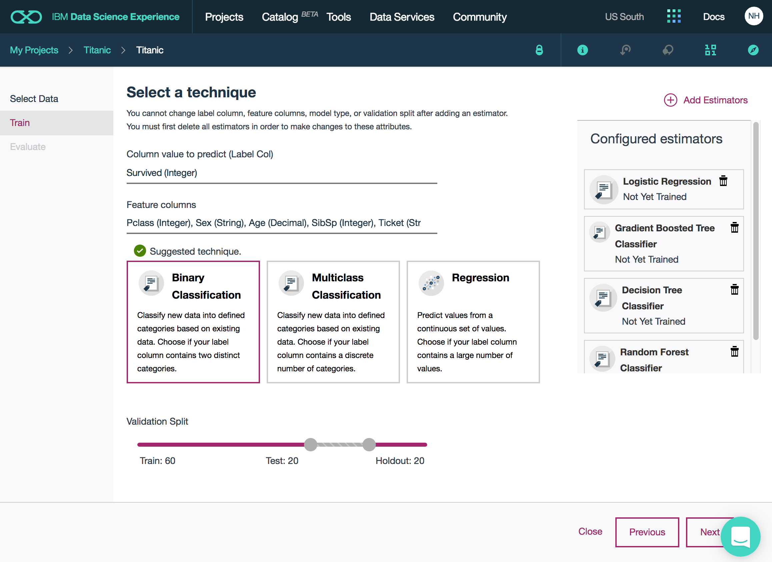Delete the Gradient Boosted Tree Classifier estimator

(735, 227)
